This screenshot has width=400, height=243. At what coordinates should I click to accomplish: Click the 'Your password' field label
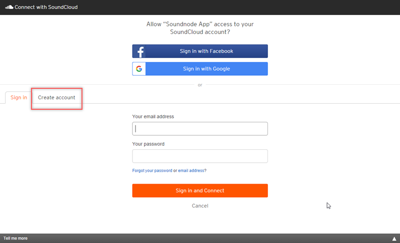point(148,144)
